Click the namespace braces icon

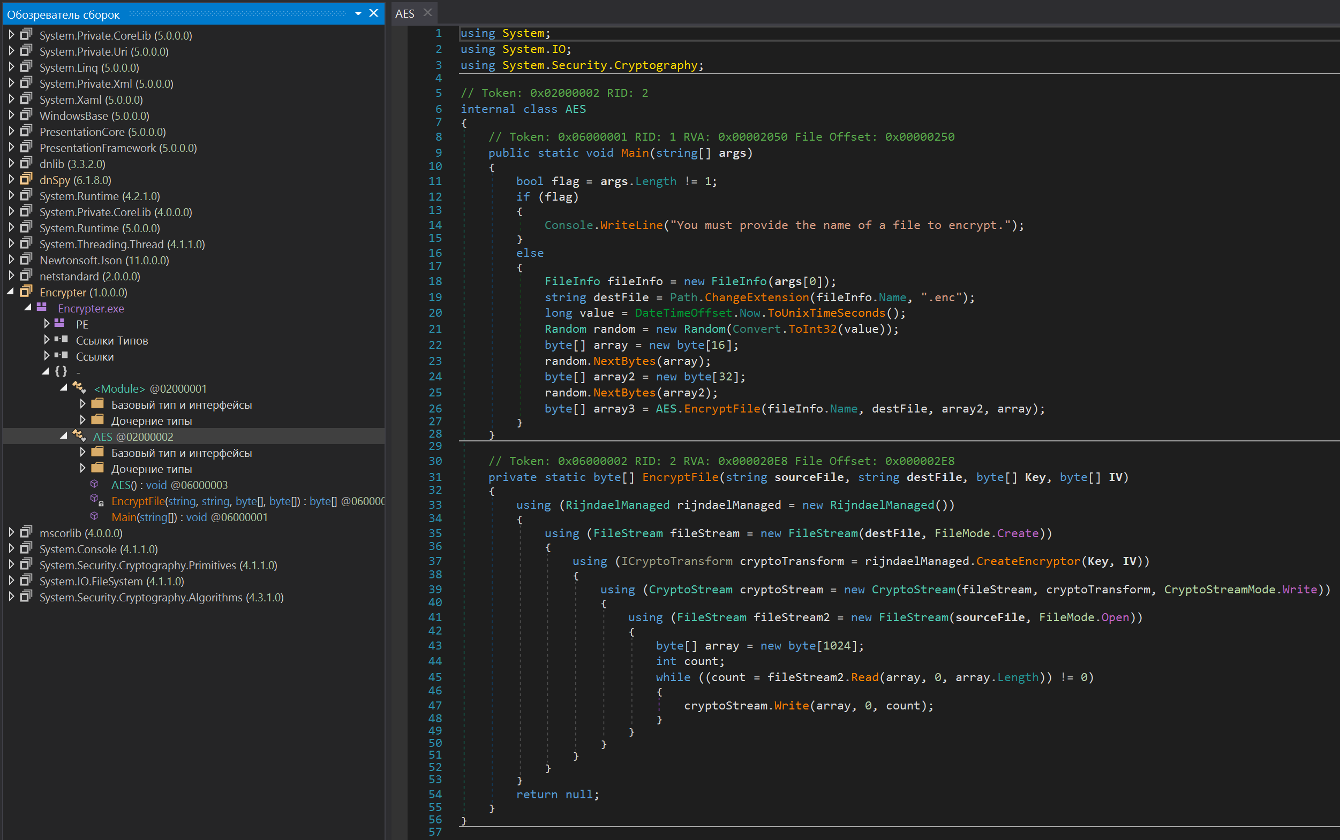tap(61, 371)
